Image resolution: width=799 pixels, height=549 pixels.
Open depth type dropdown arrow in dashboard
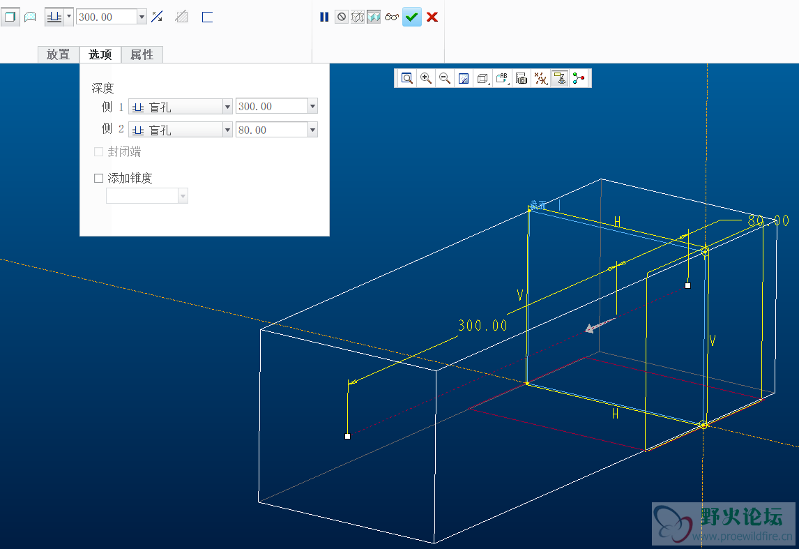pos(69,17)
